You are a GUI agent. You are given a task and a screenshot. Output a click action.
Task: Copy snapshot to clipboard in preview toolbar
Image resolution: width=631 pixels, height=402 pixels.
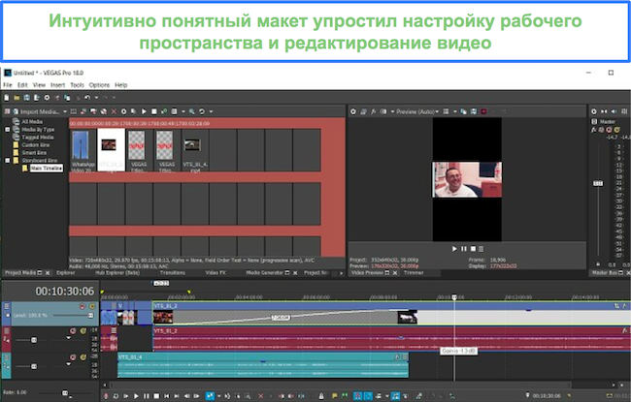pos(464,111)
